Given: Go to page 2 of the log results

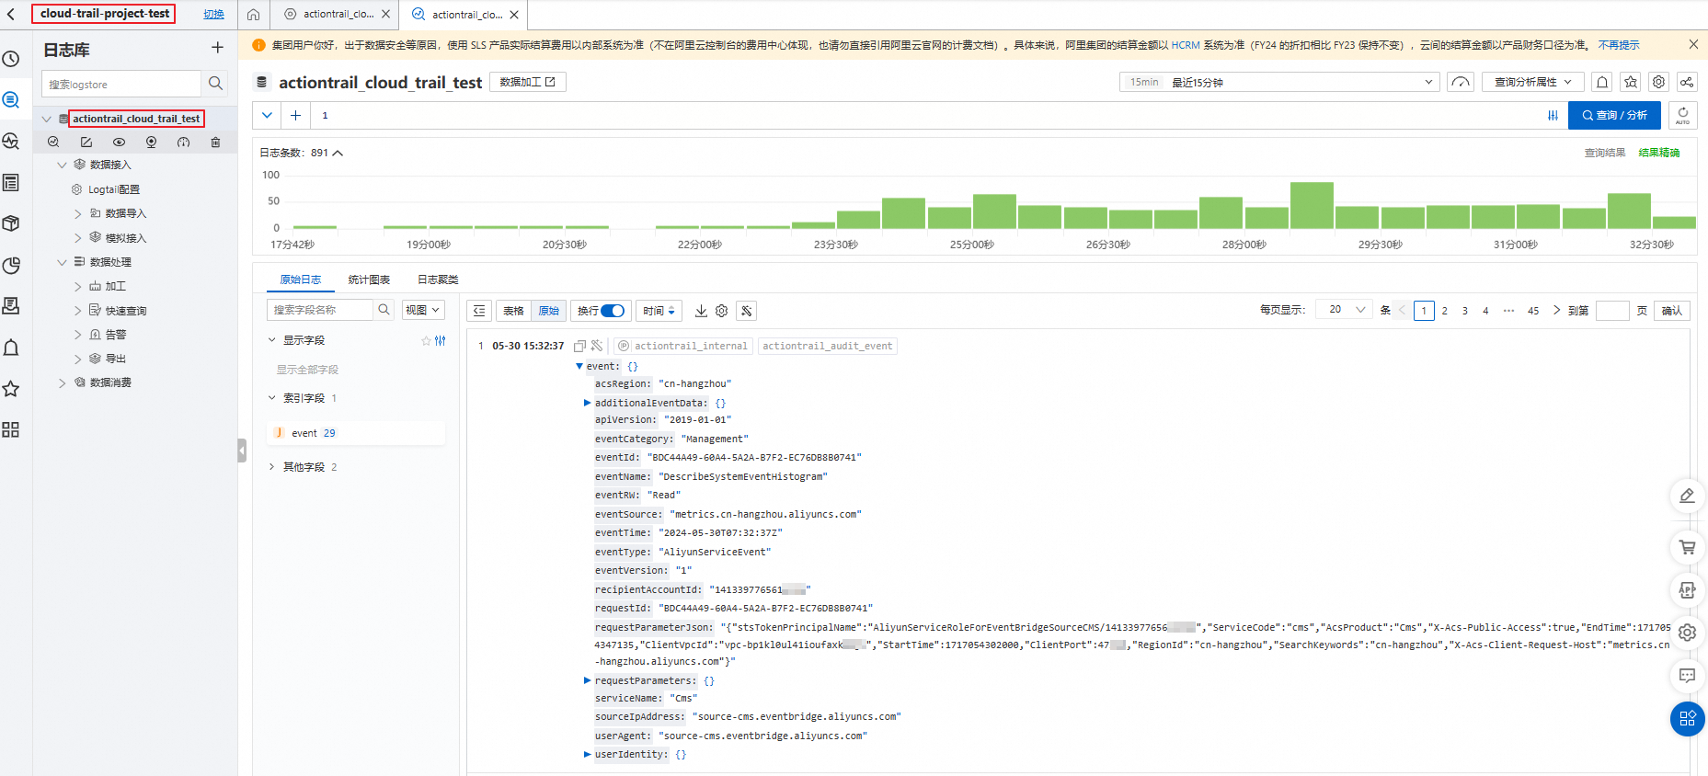Looking at the screenshot, I should click(x=1445, y=311).
